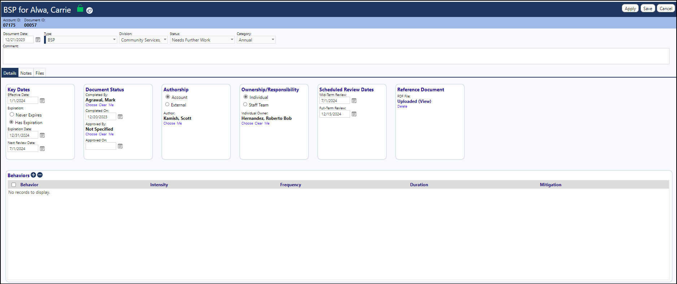Screen dimensions: 677x284
Task: Sort by the Mitigation column header
Action: pos(550,185)
